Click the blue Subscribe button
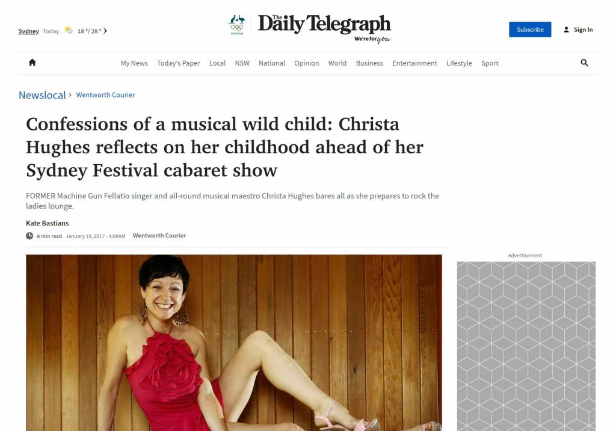Screen dimensions: 616x431 click(x=530, y=29)
